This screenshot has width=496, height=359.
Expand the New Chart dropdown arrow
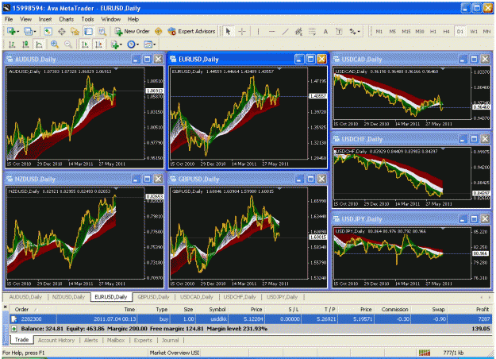point(18,32)
